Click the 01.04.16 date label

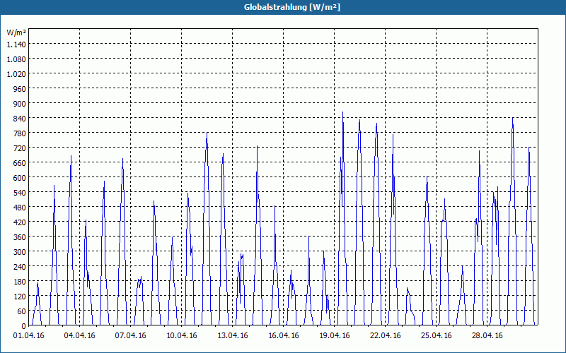(x=29, y=336)
